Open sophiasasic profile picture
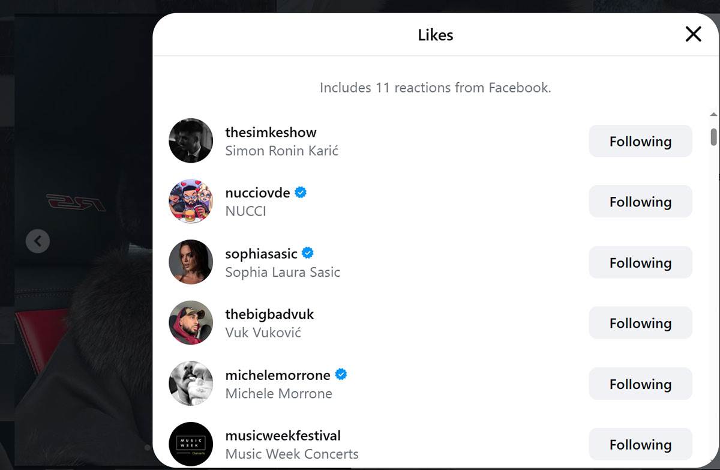This screenshot has height=470, width=720. (x=191, y=262)
